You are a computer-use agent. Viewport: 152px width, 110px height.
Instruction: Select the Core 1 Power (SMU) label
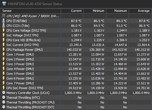[20, 54]
